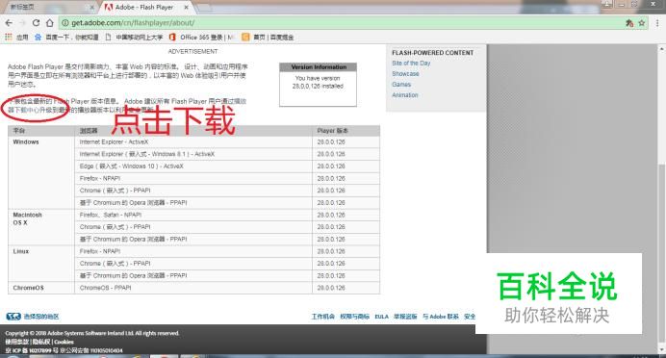Open the 权限与商标 footer link
Viewport: 666px width, 358px height.
354,317
